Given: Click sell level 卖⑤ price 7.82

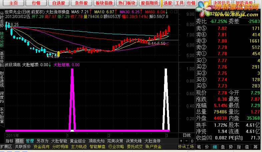Looking at the screenshot, I should click(222, 28).
